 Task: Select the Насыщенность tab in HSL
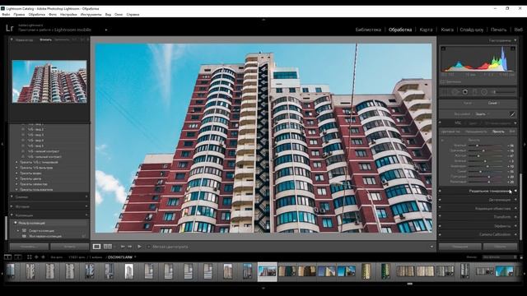click(476, 132)
